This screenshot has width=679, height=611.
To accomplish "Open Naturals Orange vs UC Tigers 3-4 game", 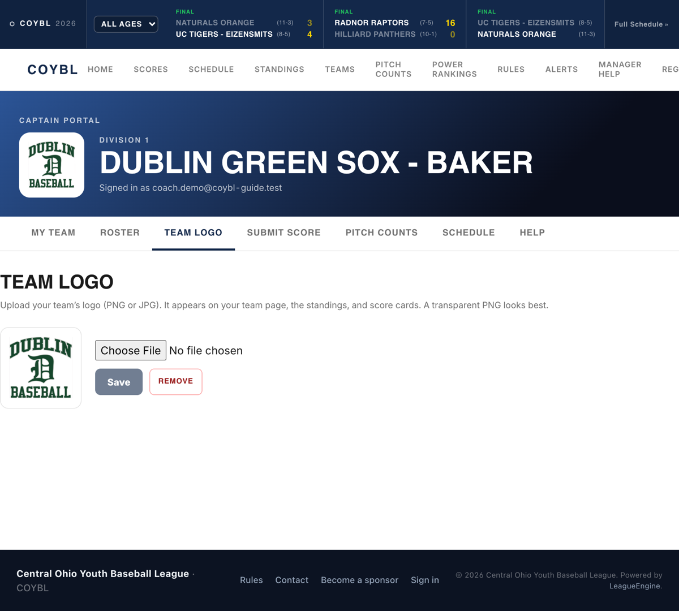I will pyautogui.click(x=244, y=24).
